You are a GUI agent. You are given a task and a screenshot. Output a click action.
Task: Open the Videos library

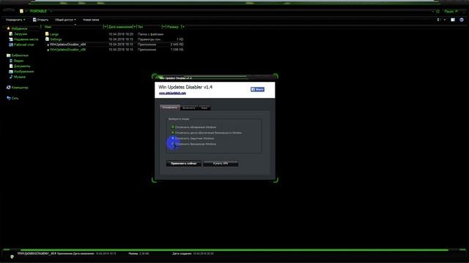(x=16, y=61)
